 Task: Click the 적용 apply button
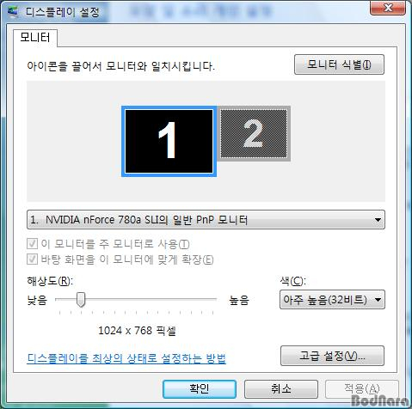(x=362, y=389)
